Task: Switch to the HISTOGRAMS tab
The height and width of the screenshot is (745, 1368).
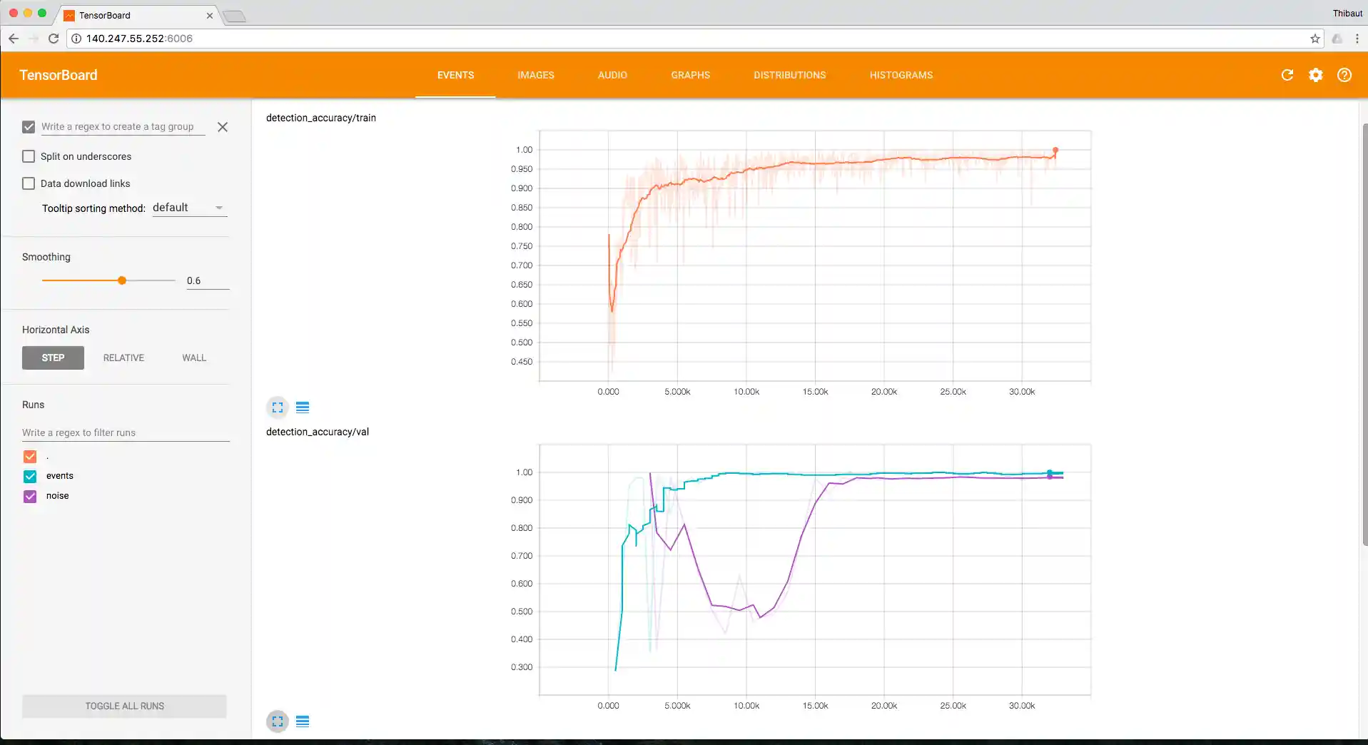Action: (x=901, y=75)
